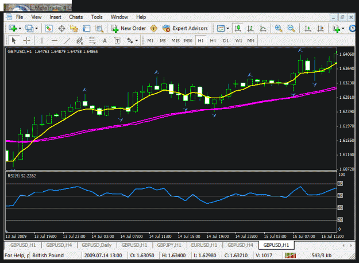Click the New Order button

[129, 28]
